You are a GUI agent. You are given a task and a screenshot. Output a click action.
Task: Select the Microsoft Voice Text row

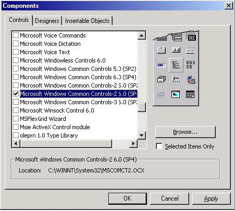tap(75, 52)
